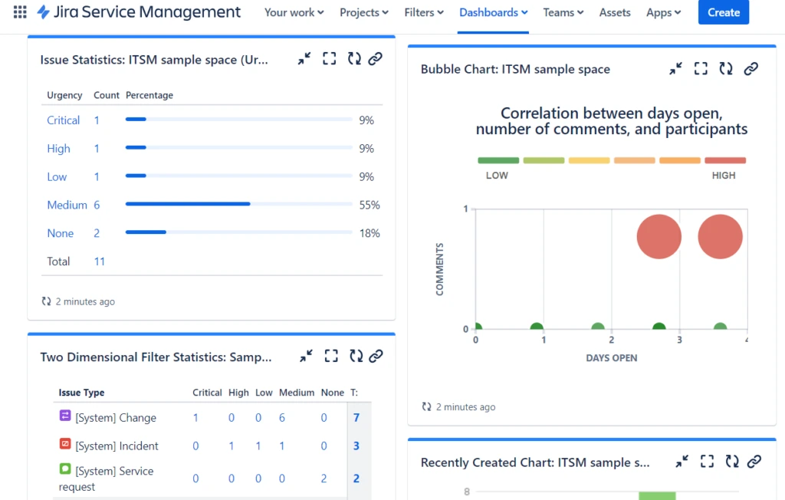Open the Medium urgency link
Image resolution: width=785 pixels, height=500 pixels.
67,205
